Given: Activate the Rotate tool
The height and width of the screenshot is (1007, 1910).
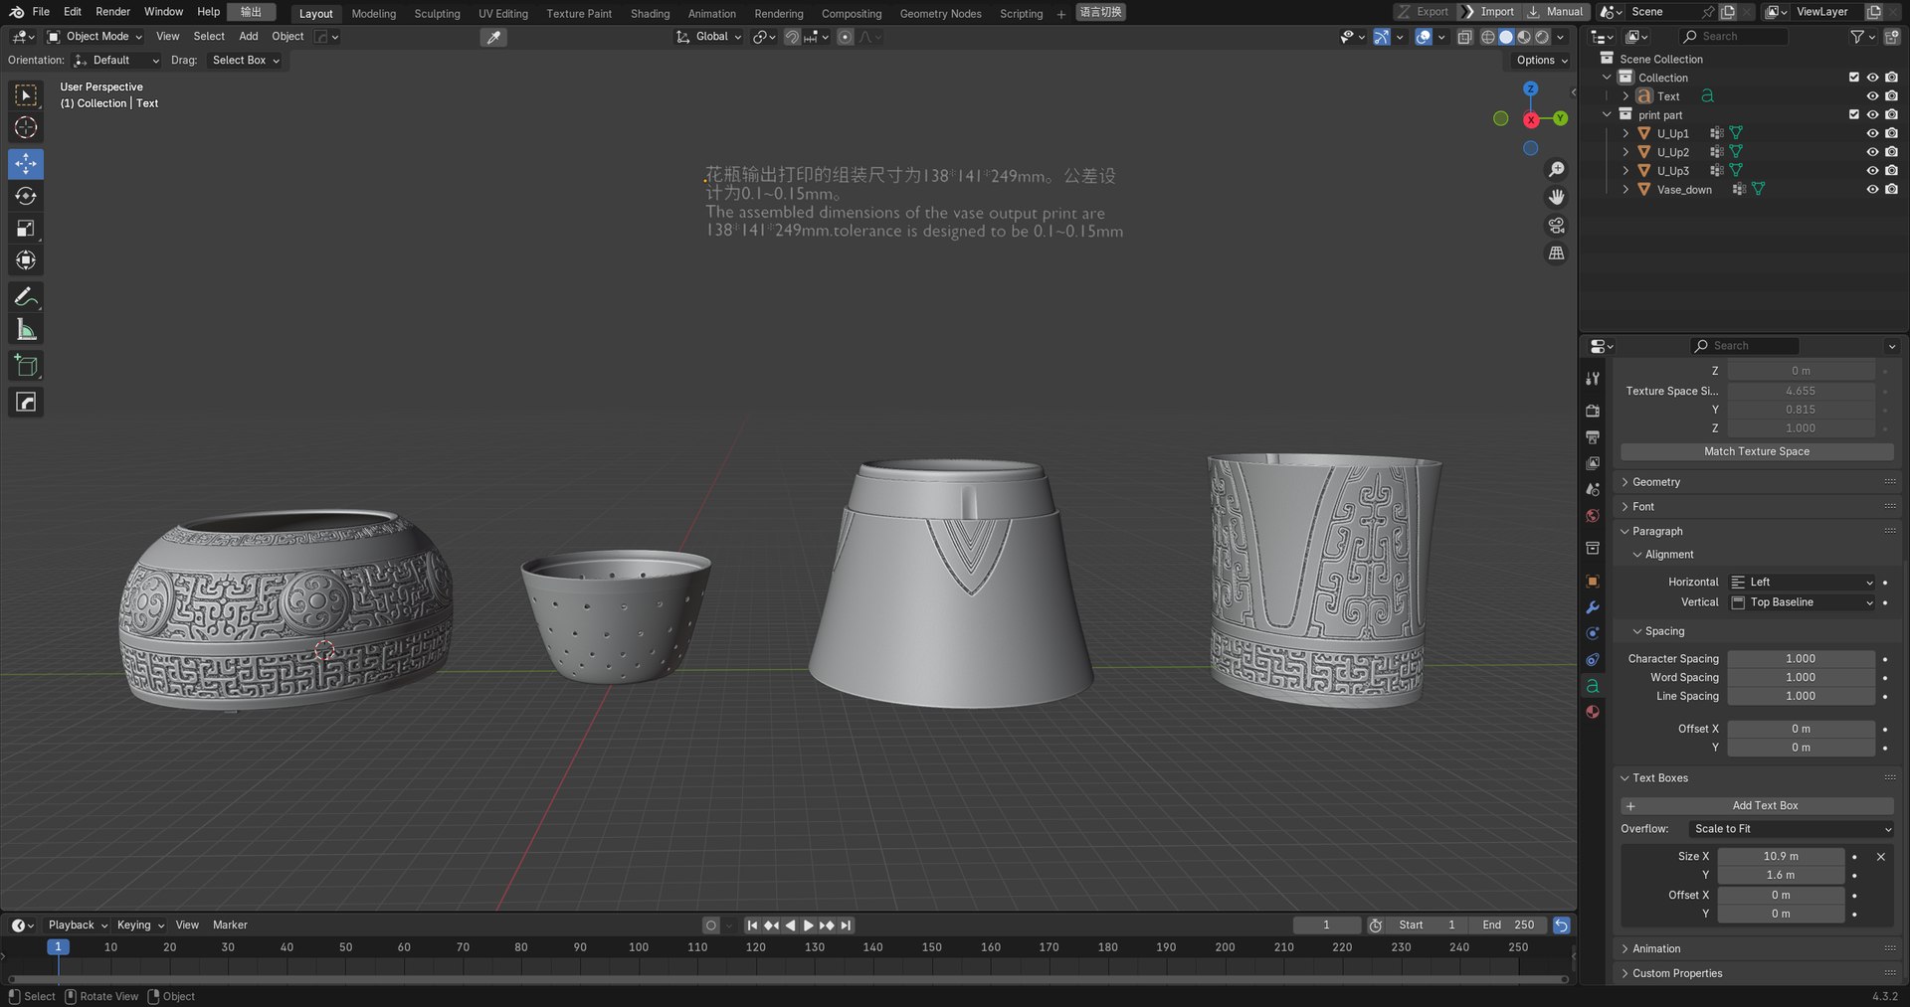Looking at the screenshot, I should click(26, 196).
